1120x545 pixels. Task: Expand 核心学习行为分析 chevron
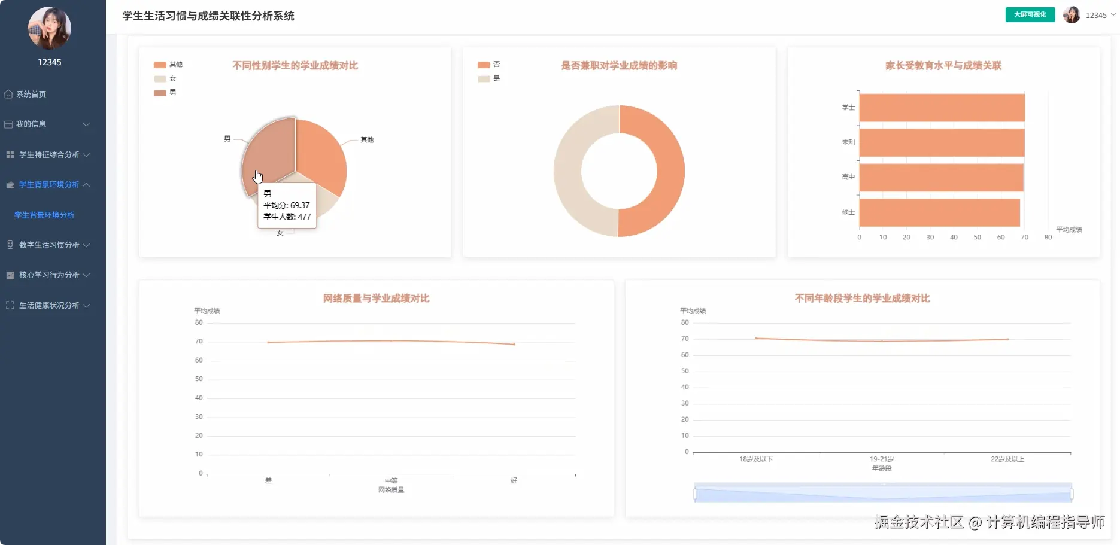(x=86, y=275)
